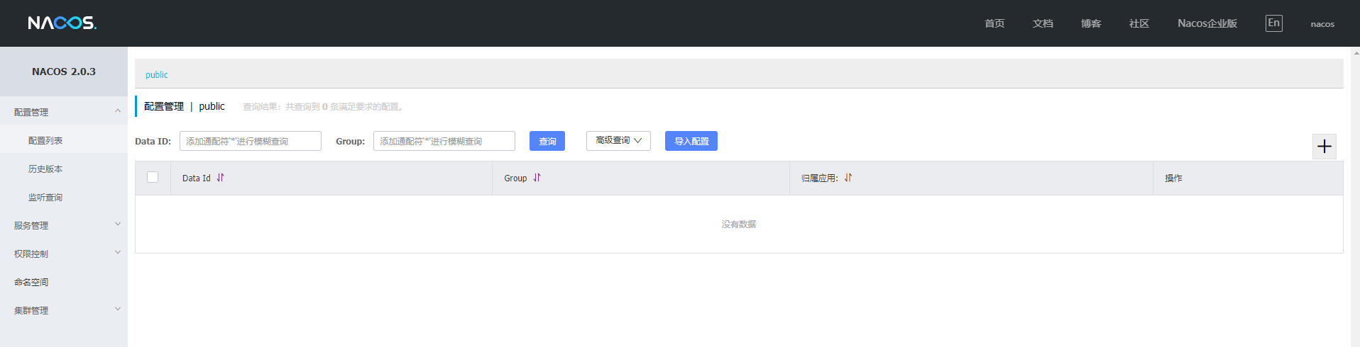Click the 导入配置 import button
The width and height of the screenshot is (1360, 347).
(691, 141)
